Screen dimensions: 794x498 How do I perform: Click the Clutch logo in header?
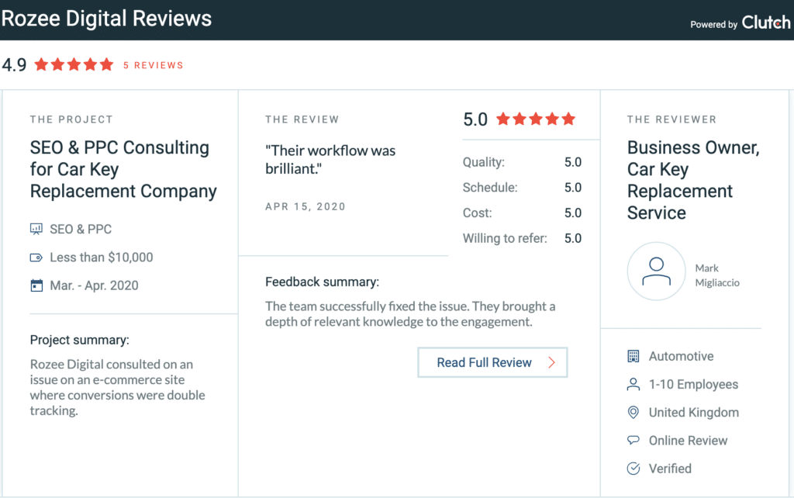tap(765, 22)
